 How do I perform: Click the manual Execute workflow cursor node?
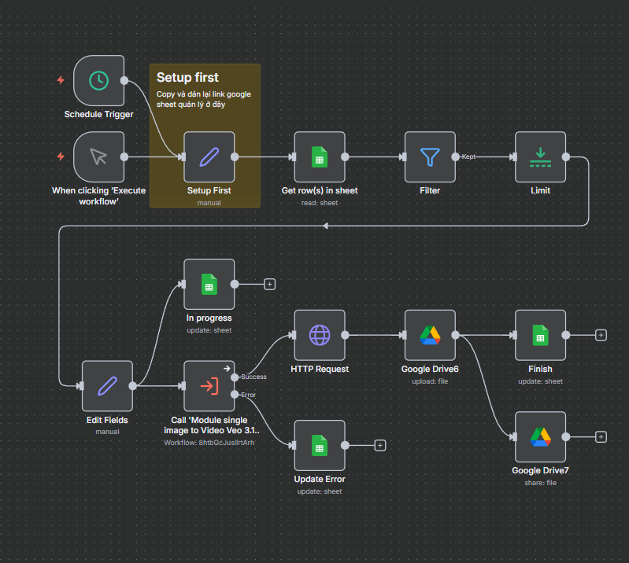(x=98, y=156)
